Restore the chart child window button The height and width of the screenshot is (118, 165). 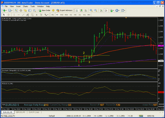160,6
